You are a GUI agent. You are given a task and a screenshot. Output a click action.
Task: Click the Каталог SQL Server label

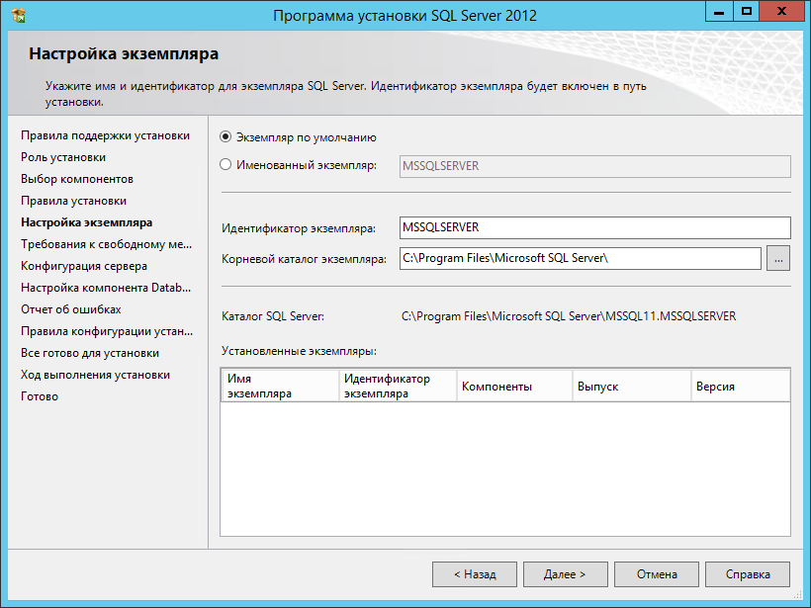273,316
